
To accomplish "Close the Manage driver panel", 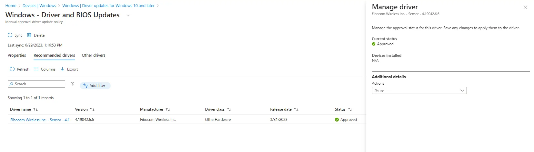I will (x=525, y=7).
